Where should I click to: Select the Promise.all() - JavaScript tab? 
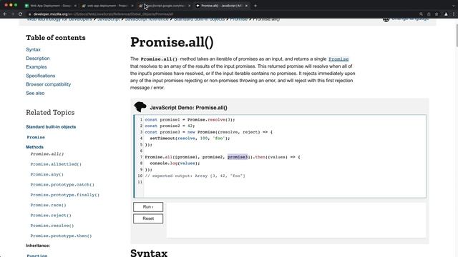pyautogui.click(x=221, y=6)
